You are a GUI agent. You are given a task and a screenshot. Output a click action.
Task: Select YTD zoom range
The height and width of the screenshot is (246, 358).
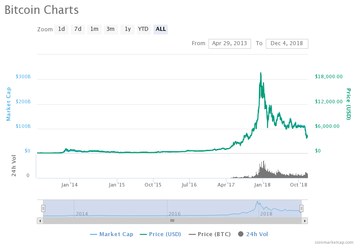coord(143,29)
